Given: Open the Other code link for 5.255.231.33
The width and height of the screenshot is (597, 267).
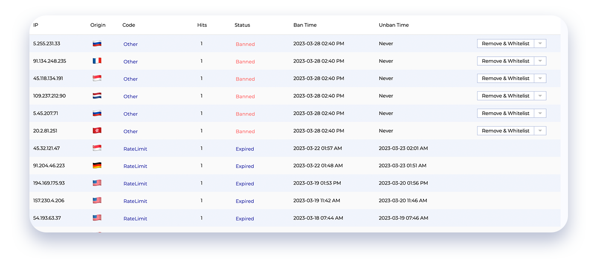Looking at the screenshot, I should [x=130, y=44].
